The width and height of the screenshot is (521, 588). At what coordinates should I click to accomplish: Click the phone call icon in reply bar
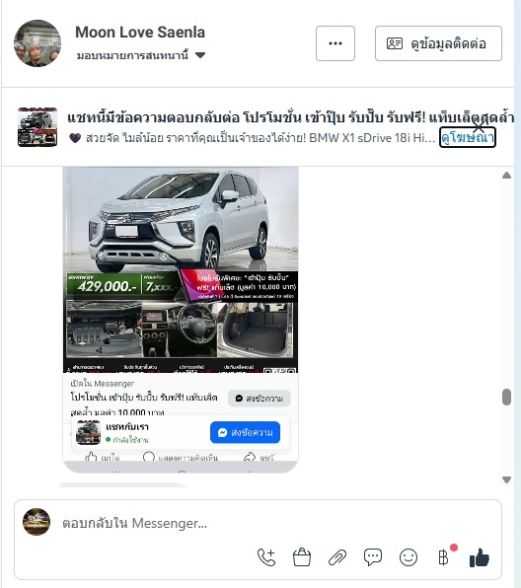pos(266,557)
